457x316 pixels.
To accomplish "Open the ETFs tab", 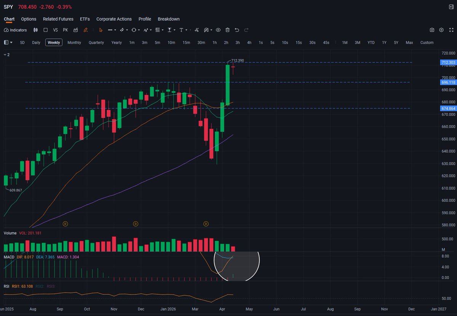I will [85, 19].
